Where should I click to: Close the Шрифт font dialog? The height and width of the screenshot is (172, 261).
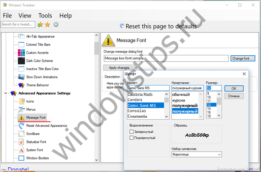tap(244, 74)
